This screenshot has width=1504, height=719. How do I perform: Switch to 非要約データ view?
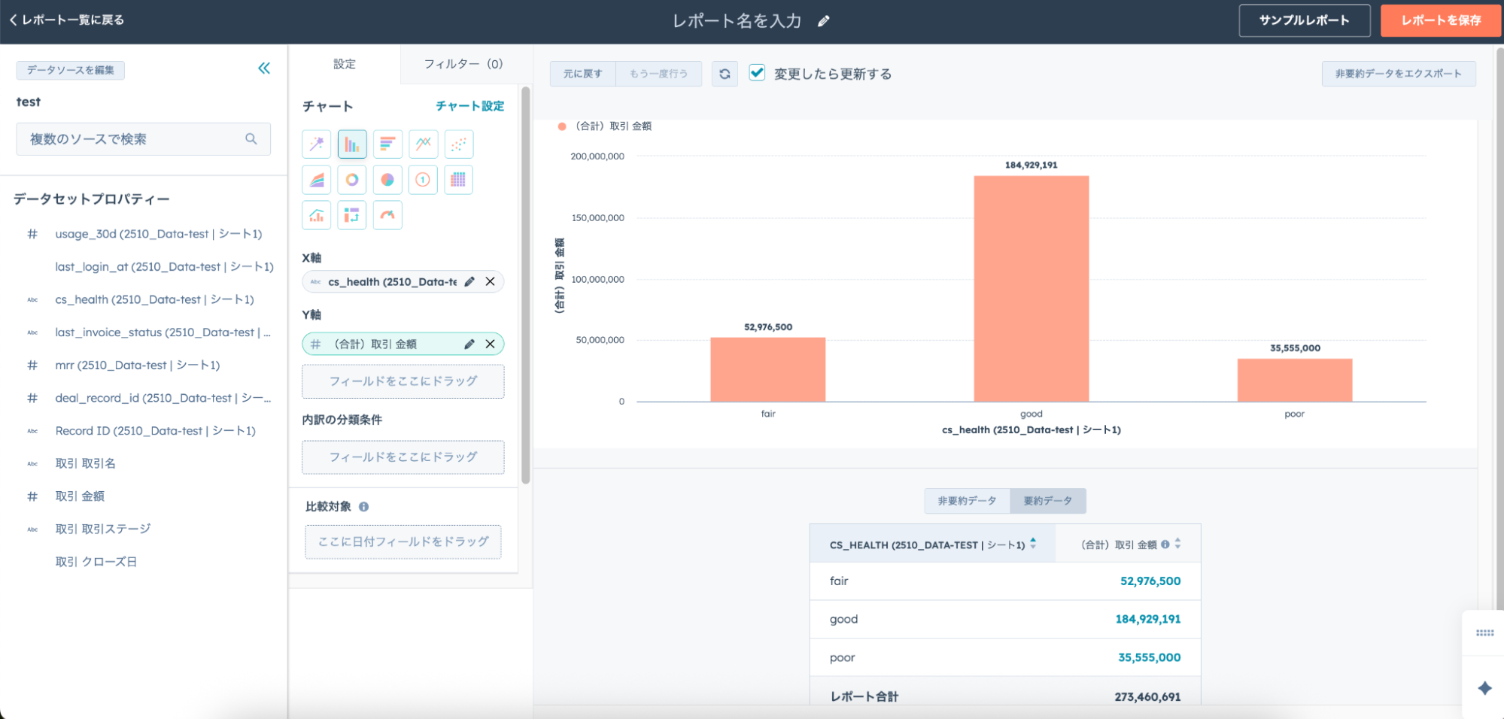coord(967,501)
